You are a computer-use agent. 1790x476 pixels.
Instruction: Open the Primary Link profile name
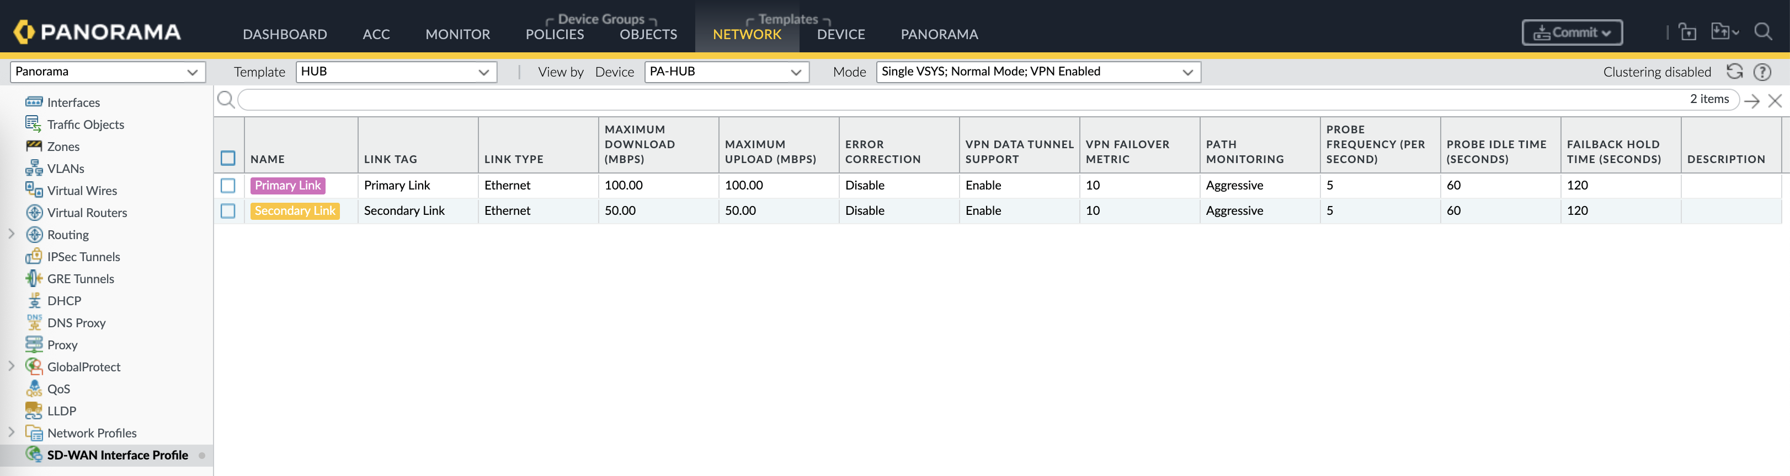[x=287, y=185]
